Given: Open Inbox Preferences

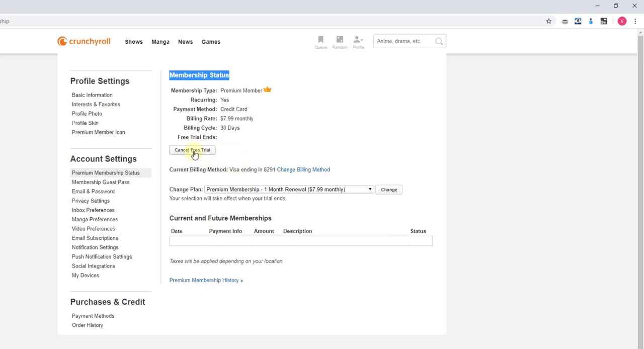Looking at the screenshot, I should 93,210.
